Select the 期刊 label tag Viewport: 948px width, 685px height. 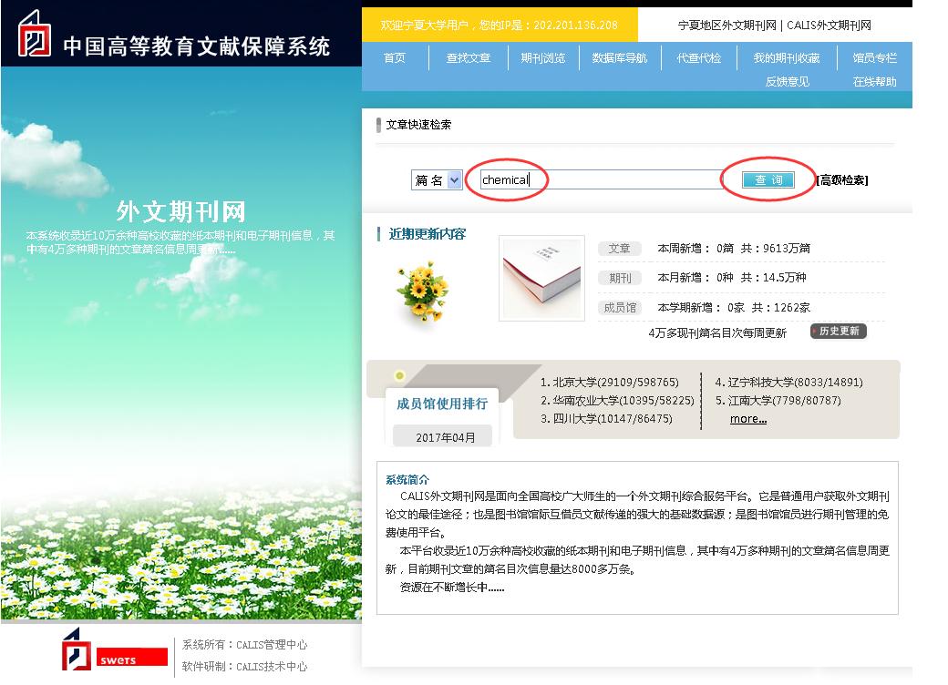(x=619, y=278)
